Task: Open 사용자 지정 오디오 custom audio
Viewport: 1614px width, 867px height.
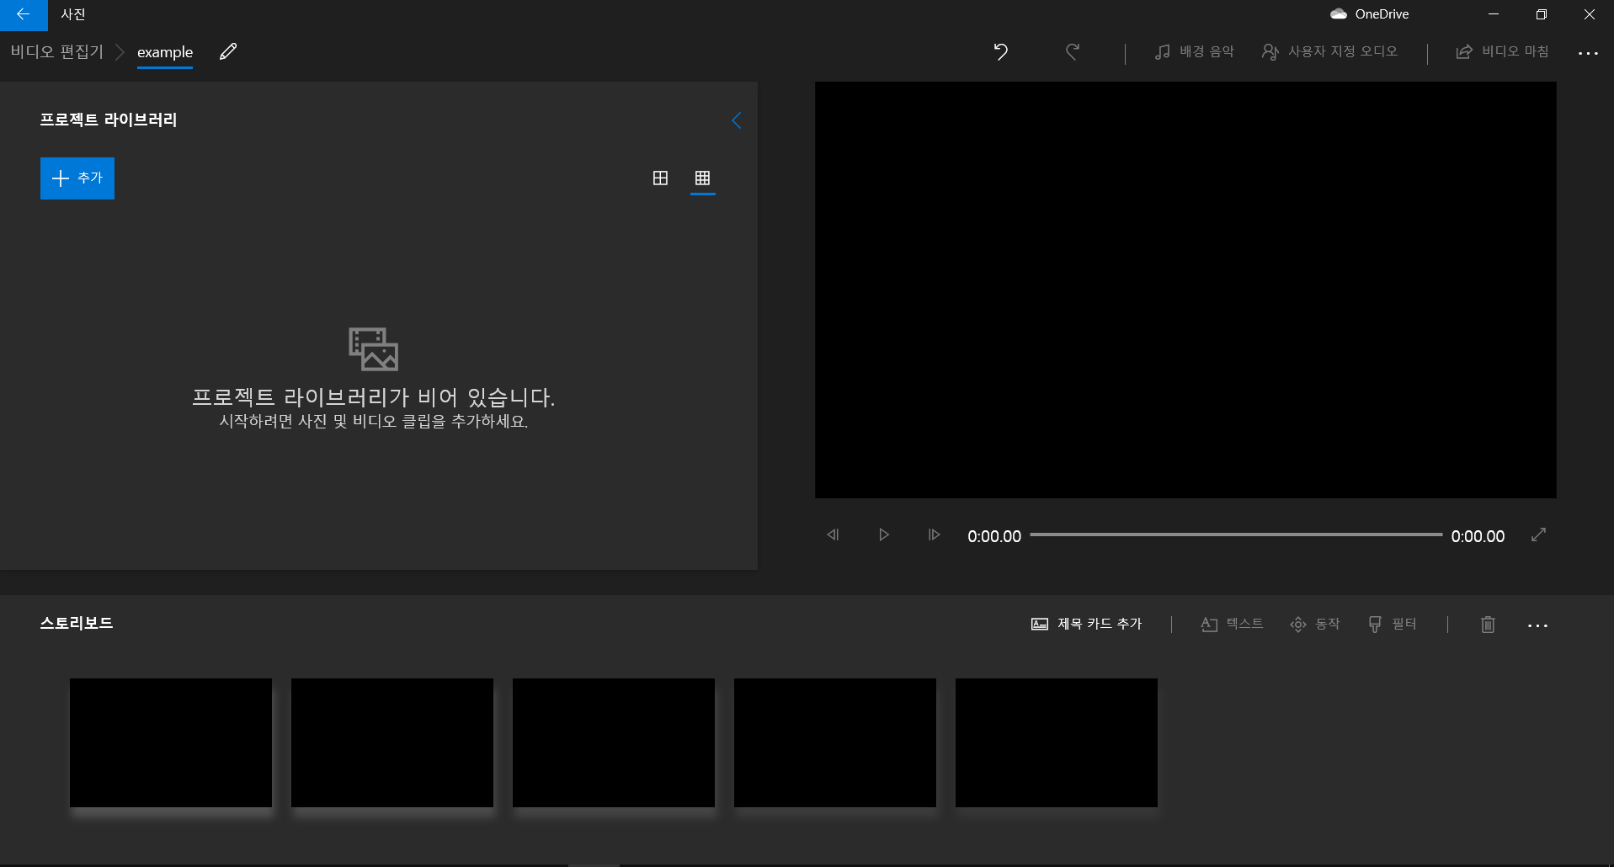Action: click(x=1329, y=52)
